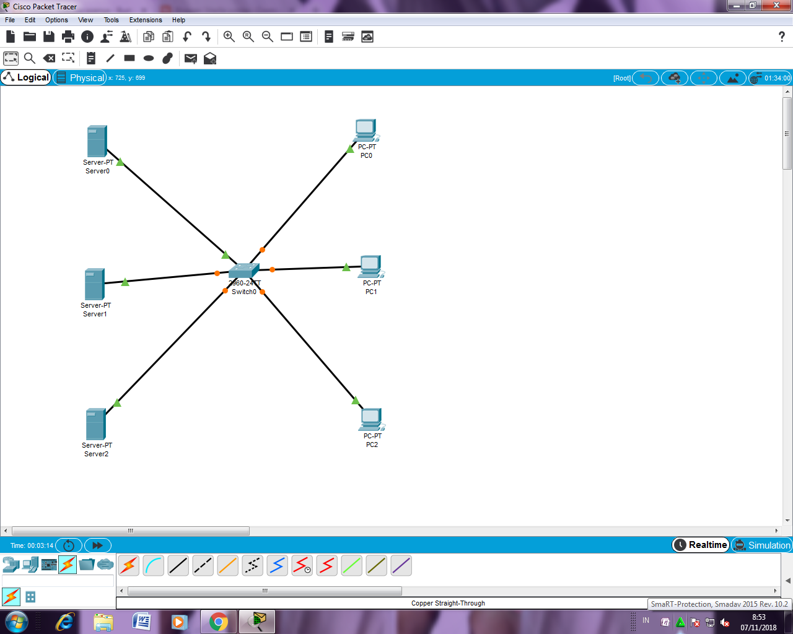Pick the Console cable connection
Viewport: 793px width, 634px height.
153,565
